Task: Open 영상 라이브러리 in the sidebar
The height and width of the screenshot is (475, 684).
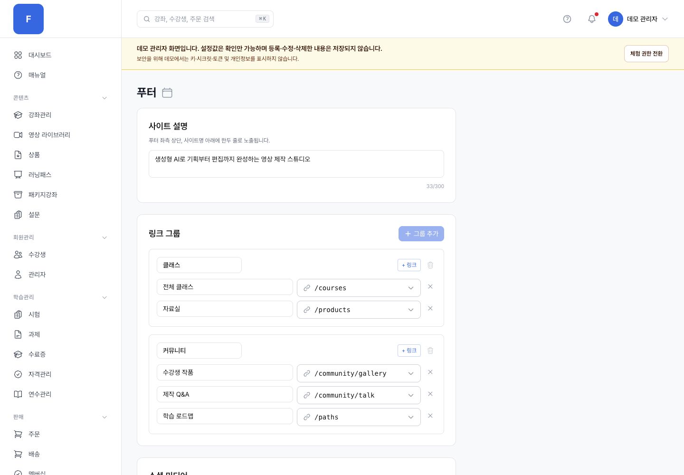Action: pyautogui.click(x=60, y=135)
